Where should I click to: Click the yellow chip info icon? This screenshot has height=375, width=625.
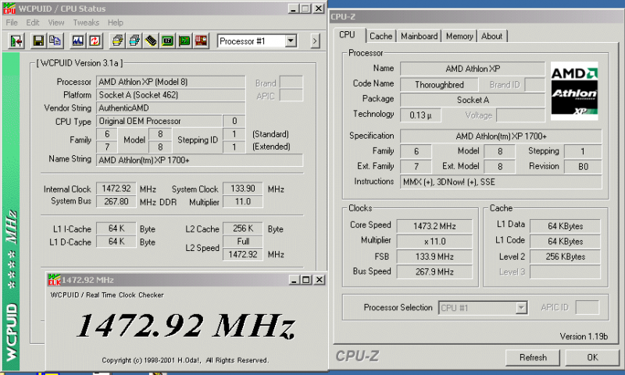click(151, 41)
